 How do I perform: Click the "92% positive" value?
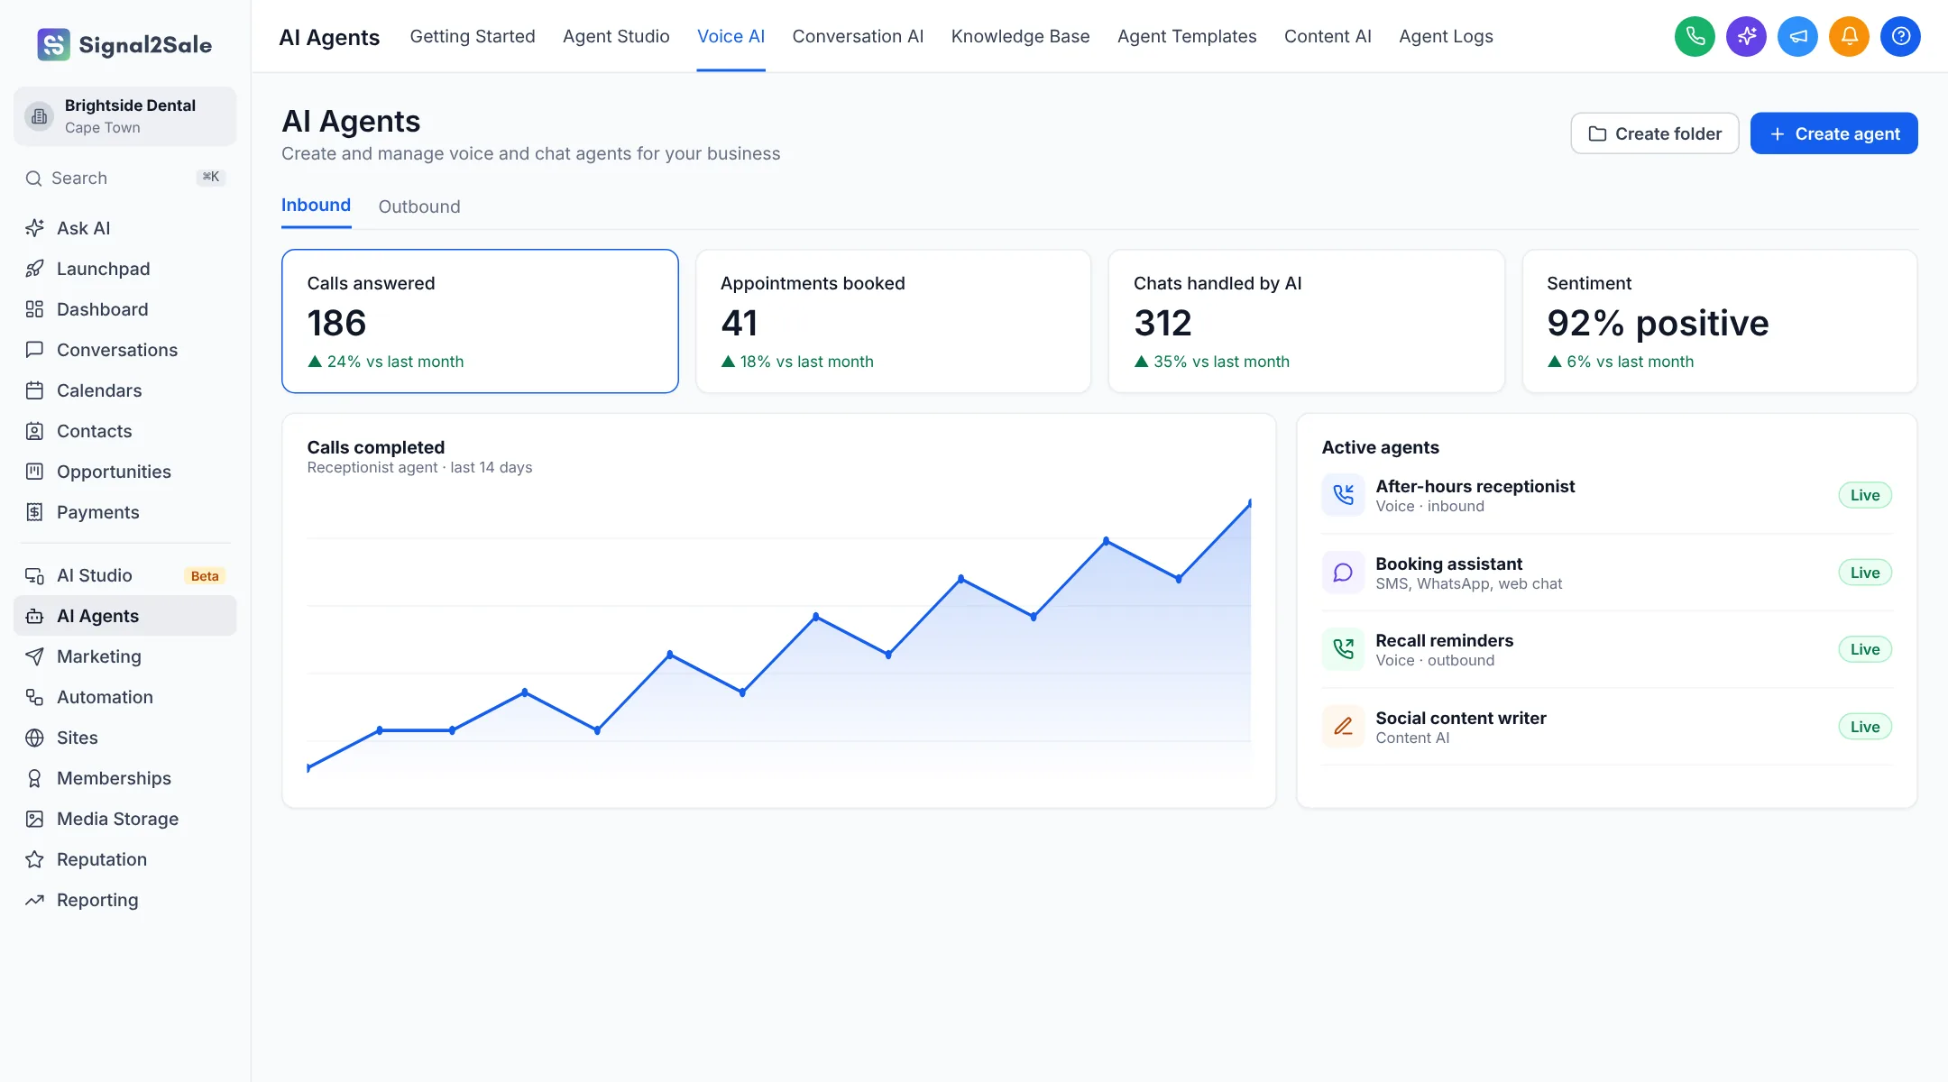point(1658,323)
